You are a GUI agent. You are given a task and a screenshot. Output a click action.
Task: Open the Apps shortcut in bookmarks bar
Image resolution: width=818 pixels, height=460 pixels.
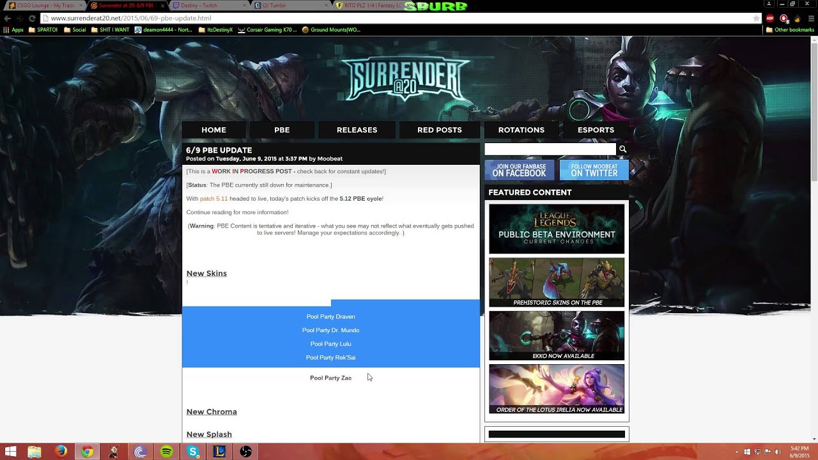click(x=13, y=30)
